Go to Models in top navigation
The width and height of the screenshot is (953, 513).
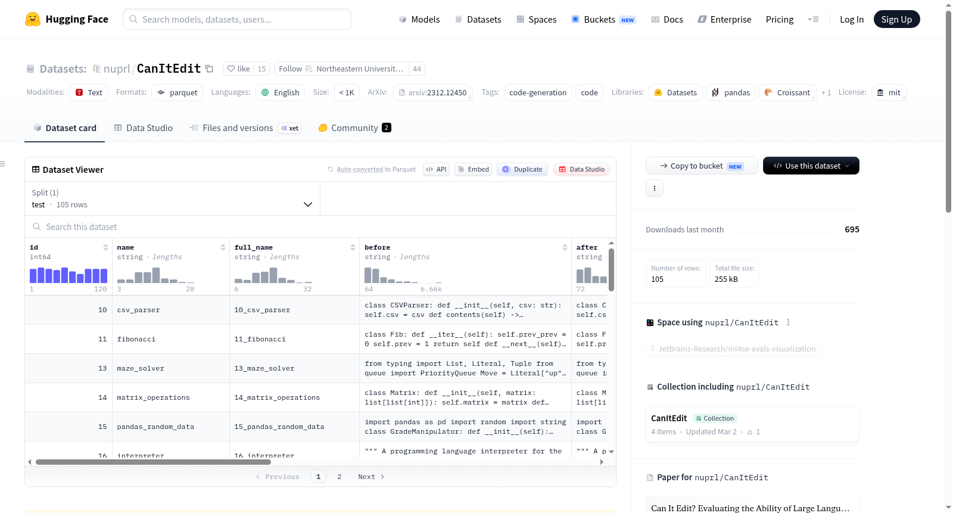[x=419, y=19]
